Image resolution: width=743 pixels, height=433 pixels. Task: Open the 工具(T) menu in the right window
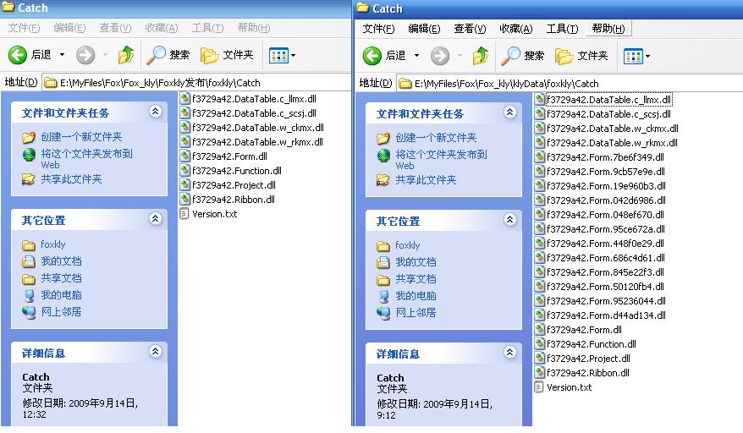click(x=562, y=29)
